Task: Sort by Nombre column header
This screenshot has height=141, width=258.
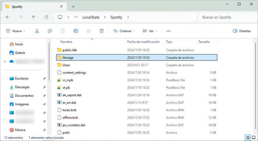Action: pos(66,42)
